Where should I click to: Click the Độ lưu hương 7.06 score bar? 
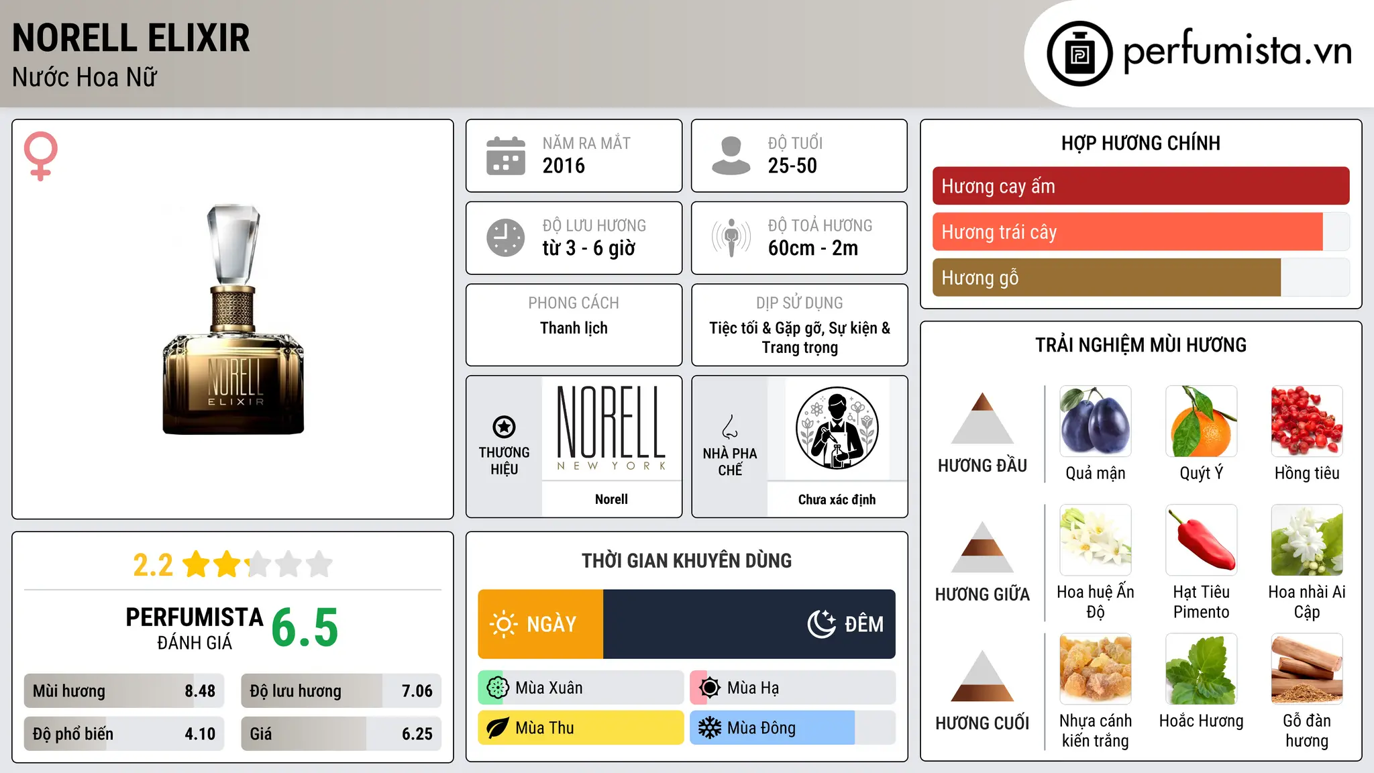pos(341,691)
